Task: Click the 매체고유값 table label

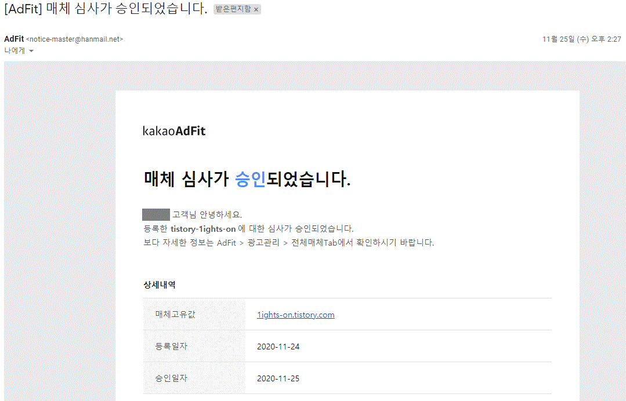Action: tap(175, 314)
